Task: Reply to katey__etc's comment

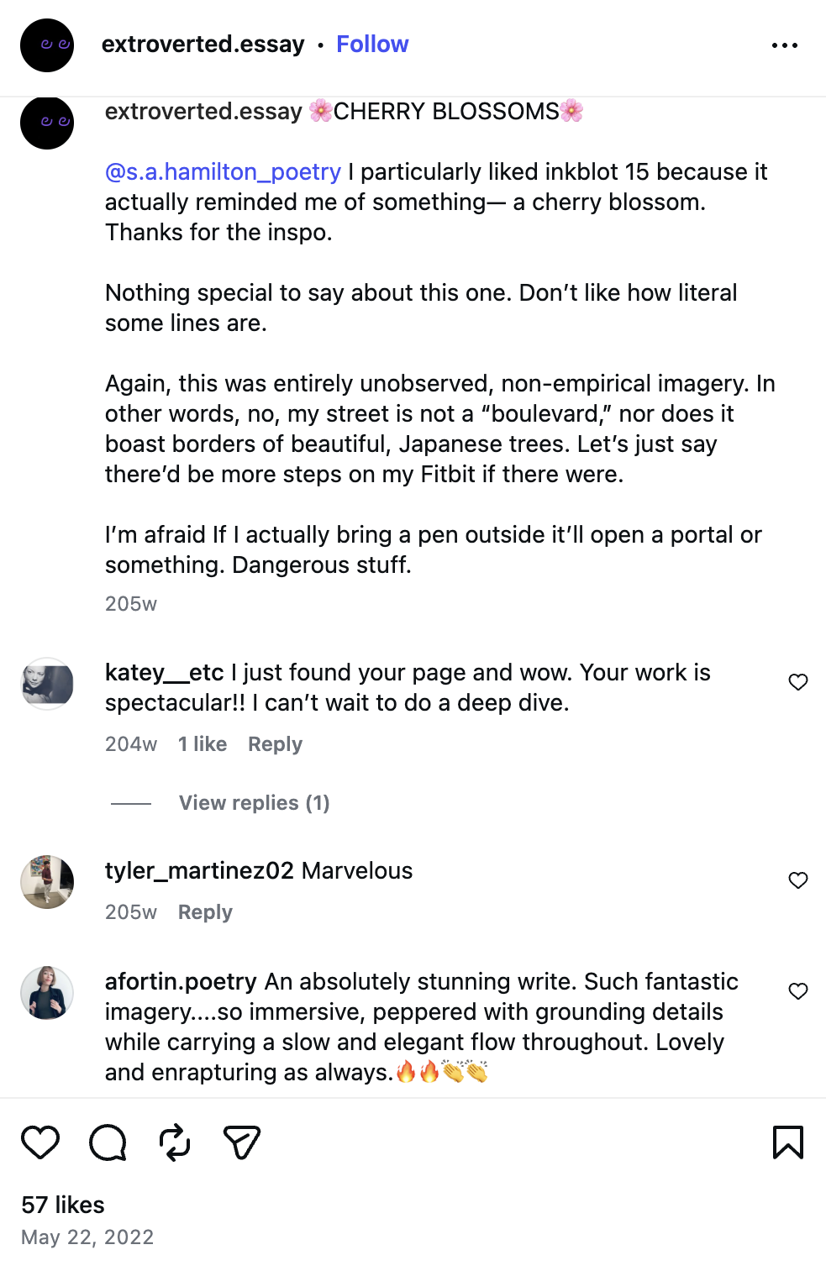Action: tap(275, 744)
